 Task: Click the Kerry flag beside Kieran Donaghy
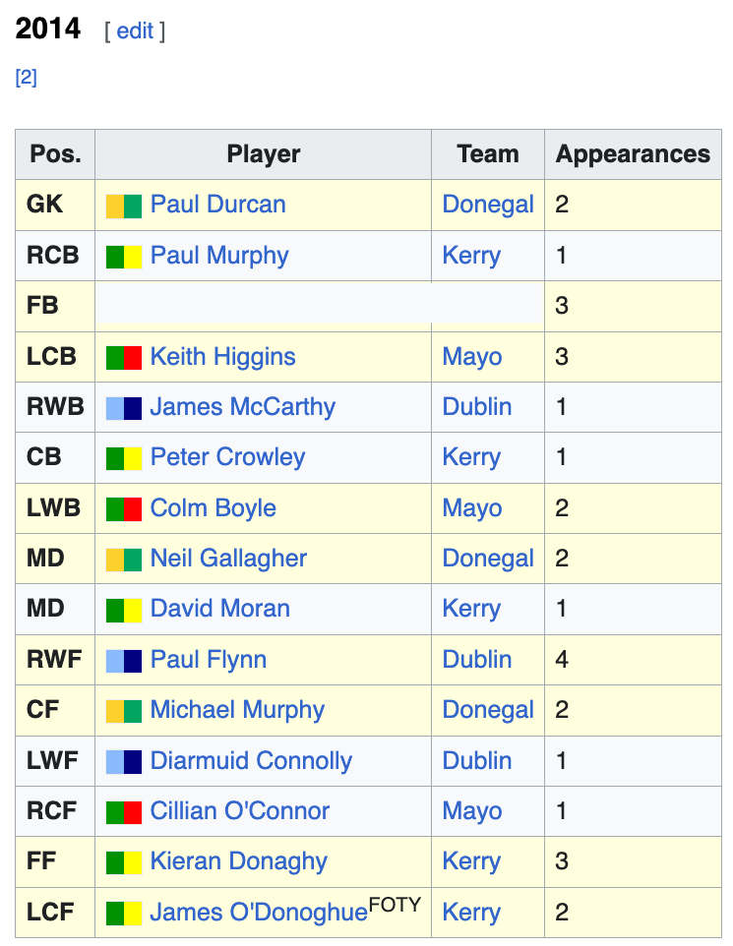tap(124, 862)
